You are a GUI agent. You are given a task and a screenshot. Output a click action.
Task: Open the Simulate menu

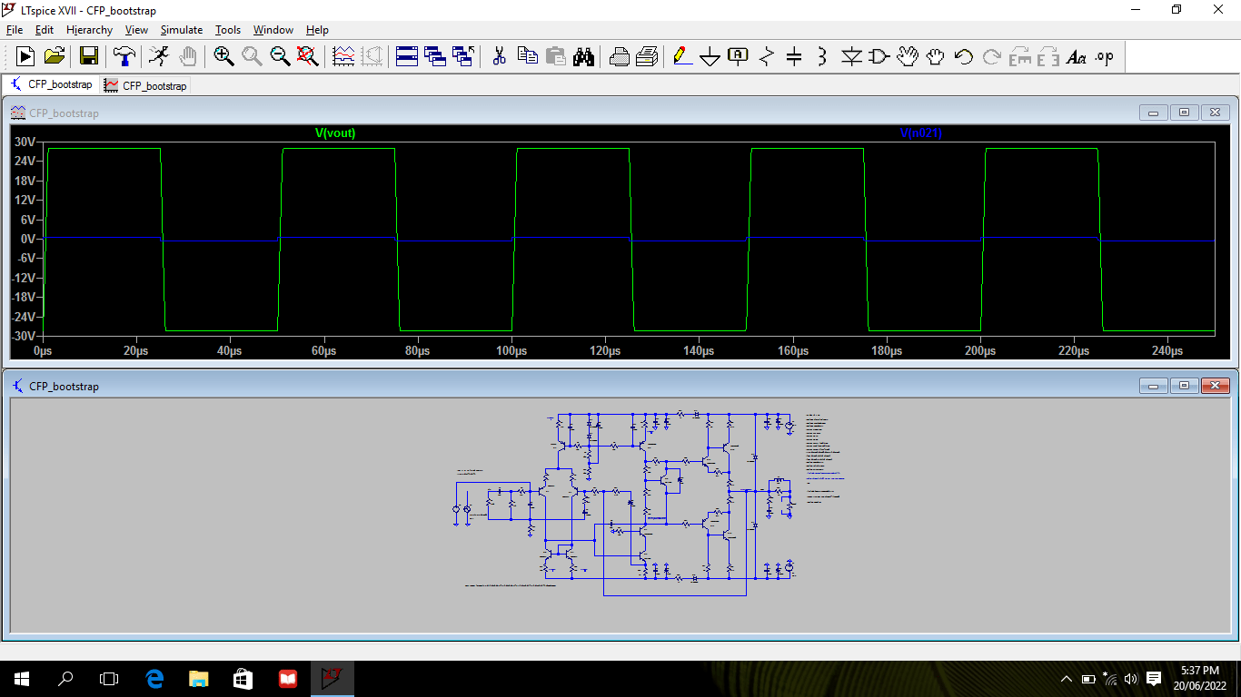tap(182, 30)
